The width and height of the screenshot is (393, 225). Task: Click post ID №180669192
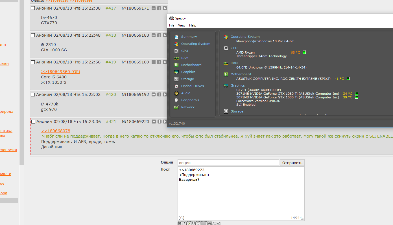pyautogui.click(x=135, y=94)
